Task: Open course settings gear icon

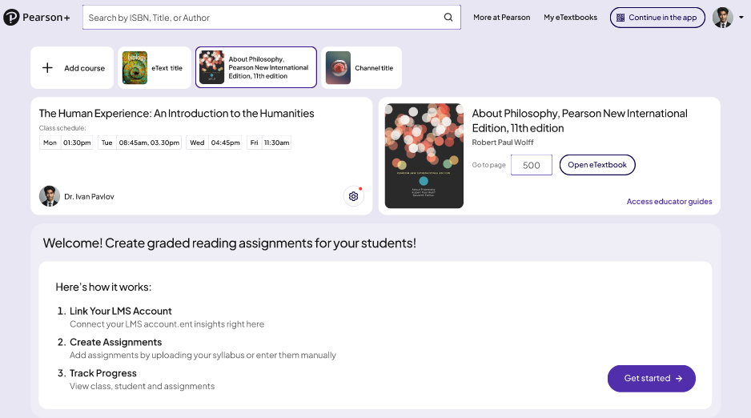Action: pyautogui.click(x=353, y=196)
